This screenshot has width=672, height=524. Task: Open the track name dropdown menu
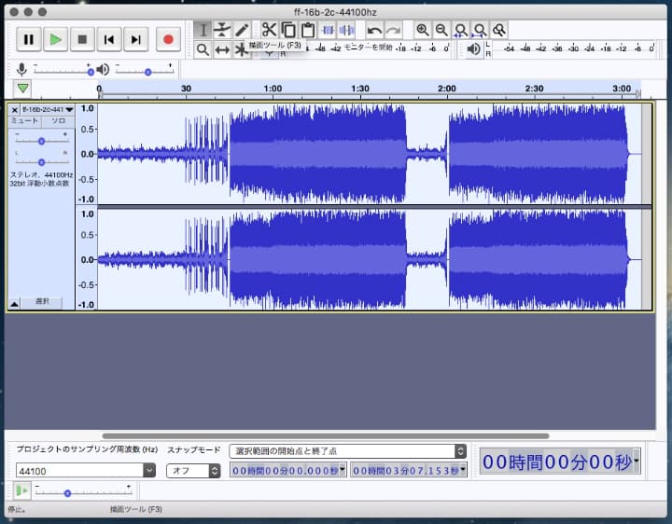(47, 109)
